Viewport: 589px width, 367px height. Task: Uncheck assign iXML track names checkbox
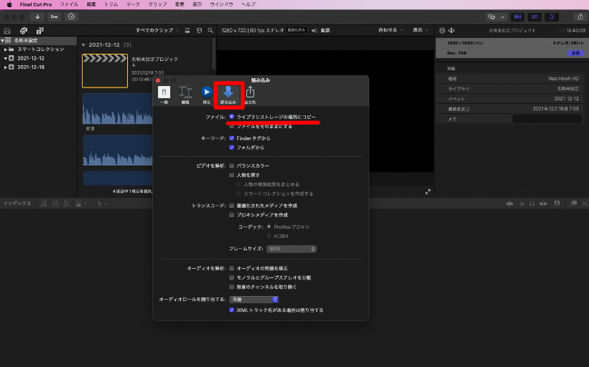[x=231, y=310]
